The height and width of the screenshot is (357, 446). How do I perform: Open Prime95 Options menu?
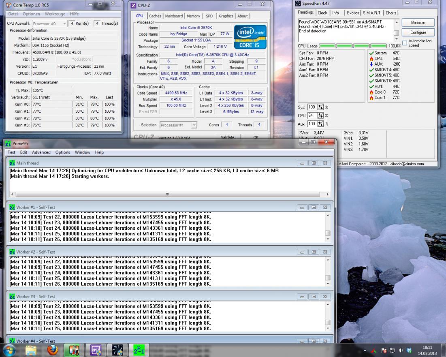tap(62, 152)
